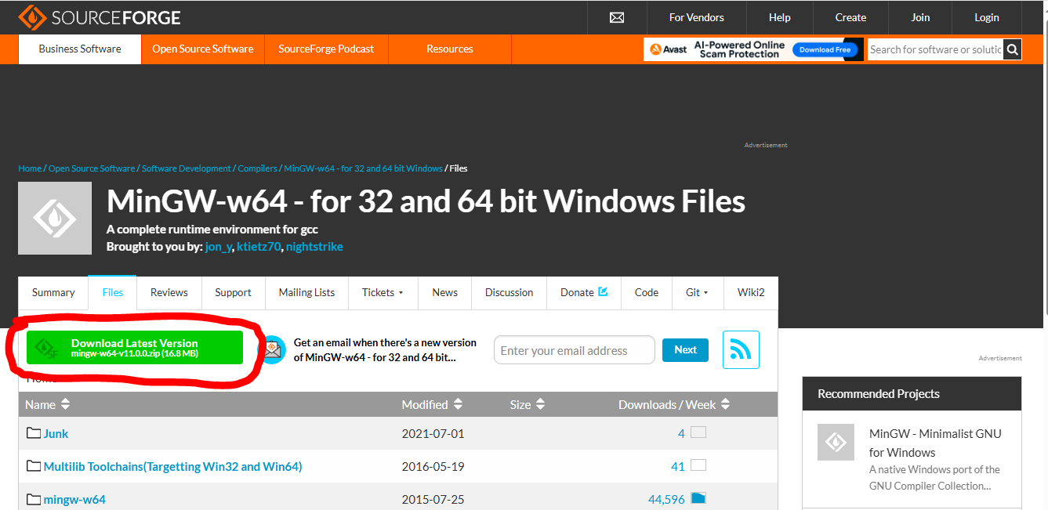This screenshot has width=1048, height=510.
Task: Open the Resources menu
Action: [x=450, y=49]
